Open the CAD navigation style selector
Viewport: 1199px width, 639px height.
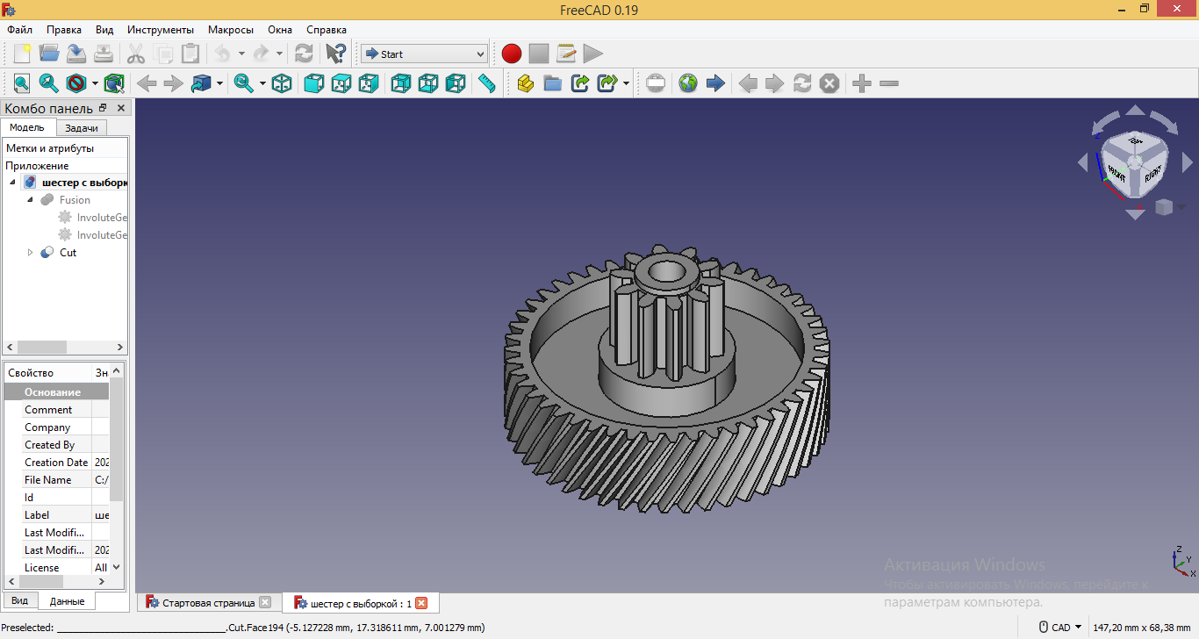tap(1060, 628)
